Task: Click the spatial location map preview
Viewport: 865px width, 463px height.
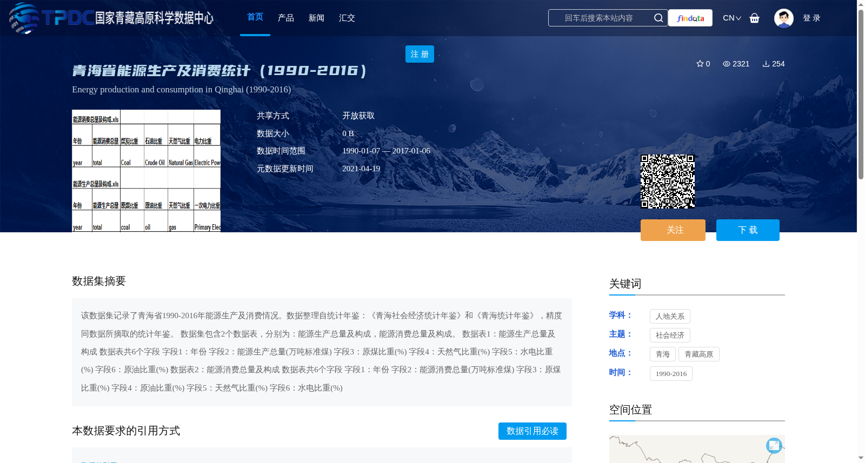Action: 697,449
